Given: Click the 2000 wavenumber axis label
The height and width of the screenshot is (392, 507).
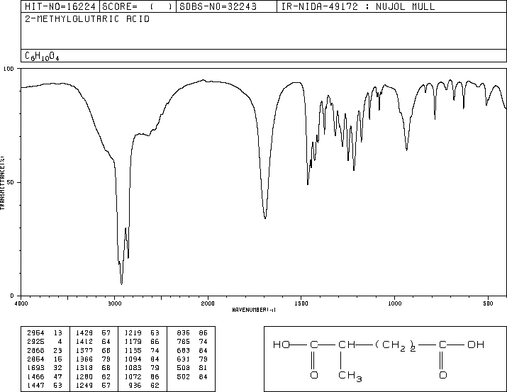Looking at the screenshot, I should (x=208, y=303).
